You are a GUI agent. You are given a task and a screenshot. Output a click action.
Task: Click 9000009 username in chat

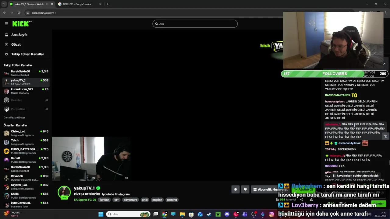(331, 166)
